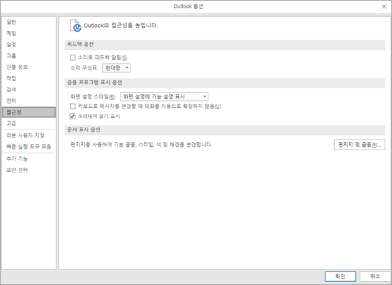Toggle 키보드로 메시지를 변경할 때 checkbox
Image resolution: width=392 pixels, height=285 pixels.
click(x=73, y=106)
